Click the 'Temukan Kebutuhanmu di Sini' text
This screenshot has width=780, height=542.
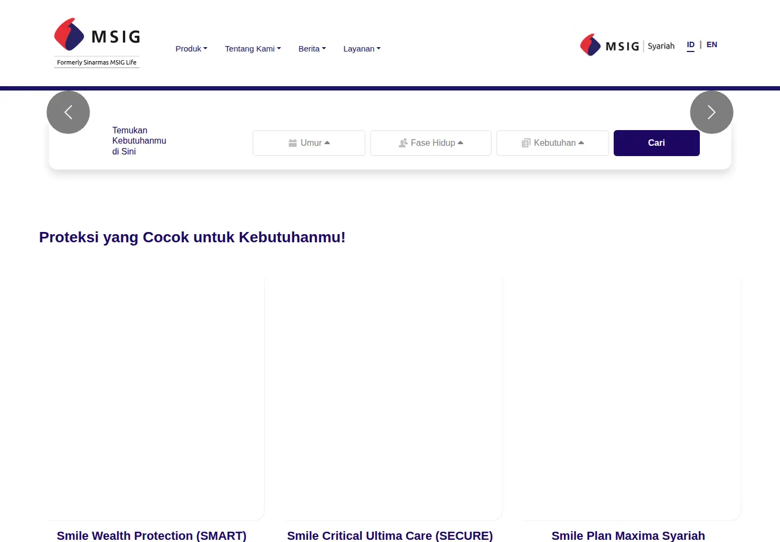tap(139, 141)
